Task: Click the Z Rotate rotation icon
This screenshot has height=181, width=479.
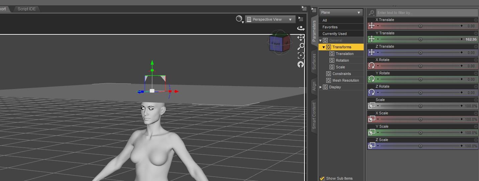Action: click(x=371, y=92)
